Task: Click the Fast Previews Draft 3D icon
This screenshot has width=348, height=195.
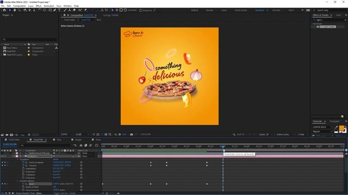Action: click(234, 134)
